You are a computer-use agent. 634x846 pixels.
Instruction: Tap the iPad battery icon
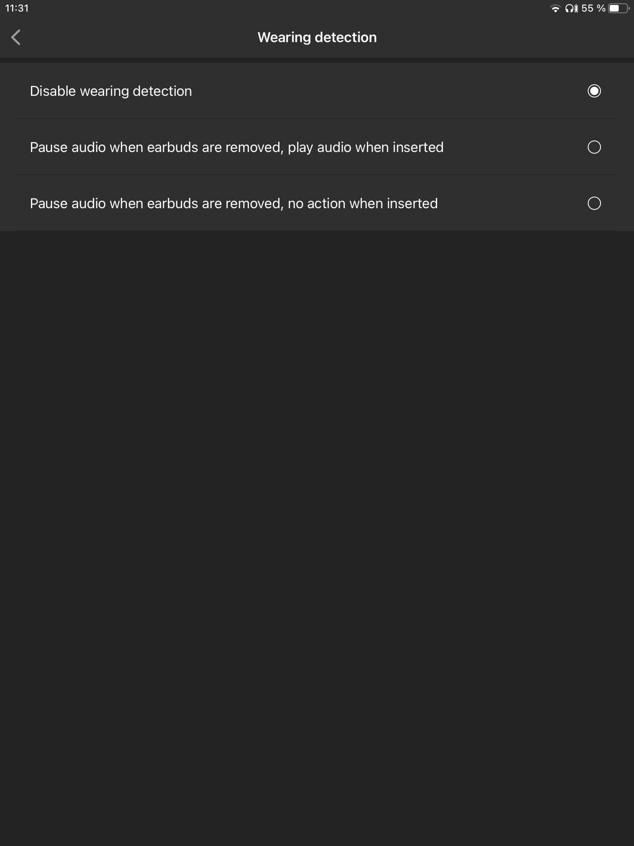pos(619,9)
